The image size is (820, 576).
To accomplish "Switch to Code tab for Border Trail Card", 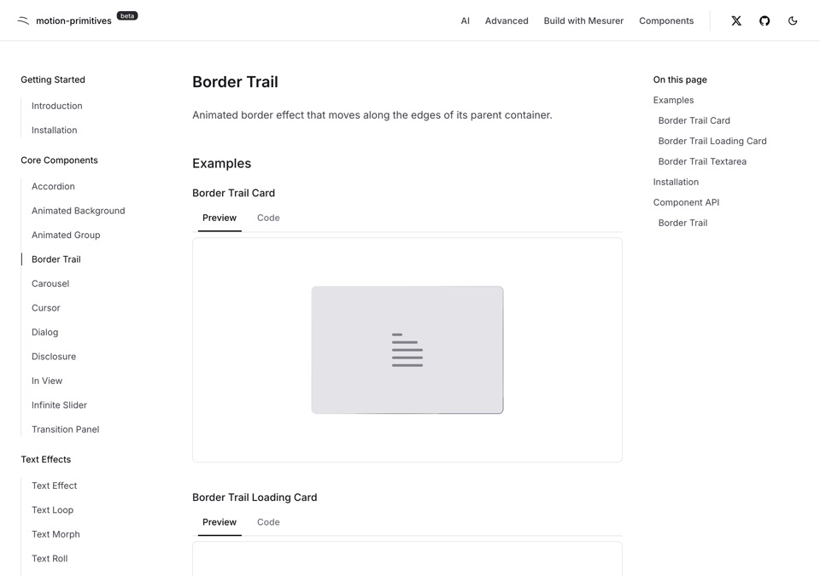I will point(268,218).
